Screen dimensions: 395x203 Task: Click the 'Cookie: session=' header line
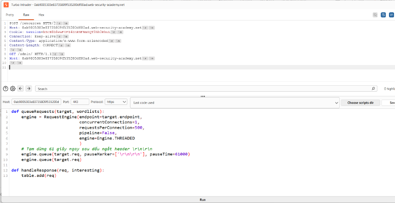(60, 32)
